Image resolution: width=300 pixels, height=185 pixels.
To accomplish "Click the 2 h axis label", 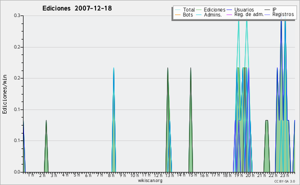I will pyautogui.click(x=42, y=175).
